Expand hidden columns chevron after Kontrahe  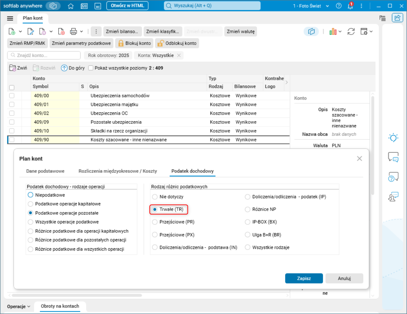coord(287,82)
